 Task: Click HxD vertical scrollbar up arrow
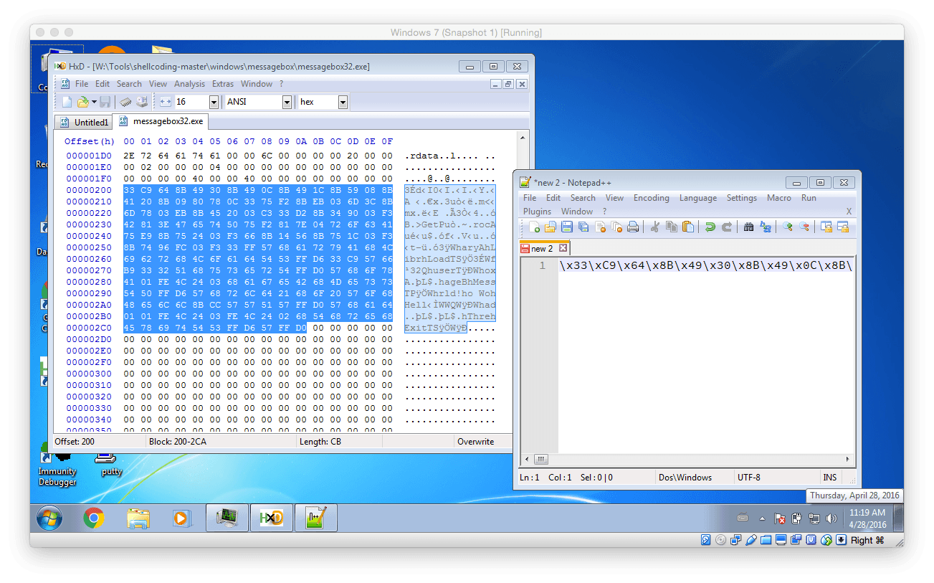click(522, 137)
